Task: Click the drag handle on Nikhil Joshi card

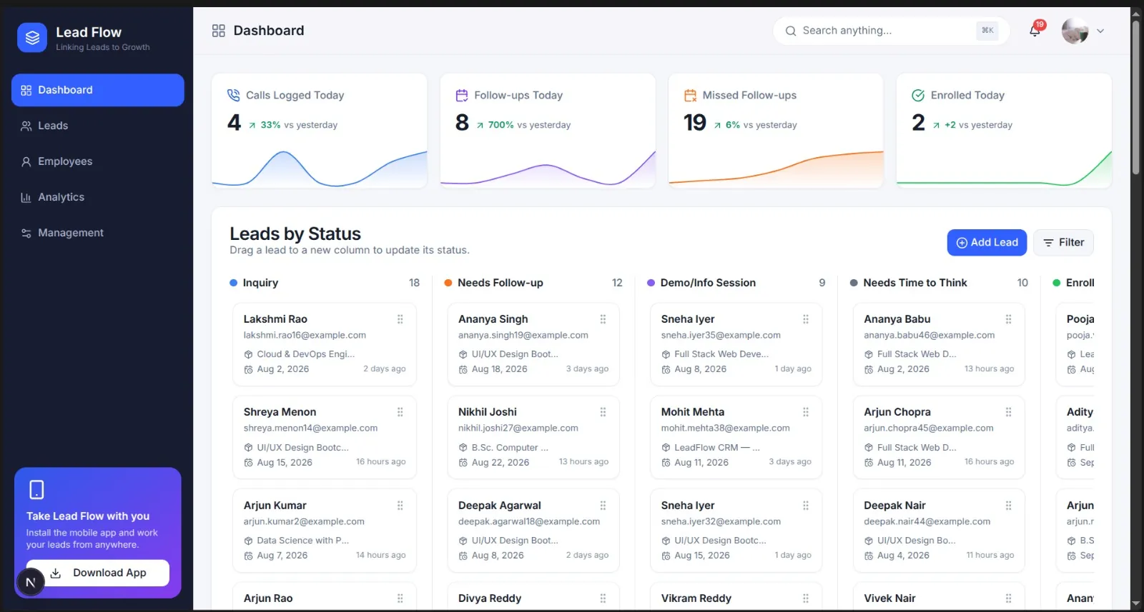Action: [x=603, y=412]
